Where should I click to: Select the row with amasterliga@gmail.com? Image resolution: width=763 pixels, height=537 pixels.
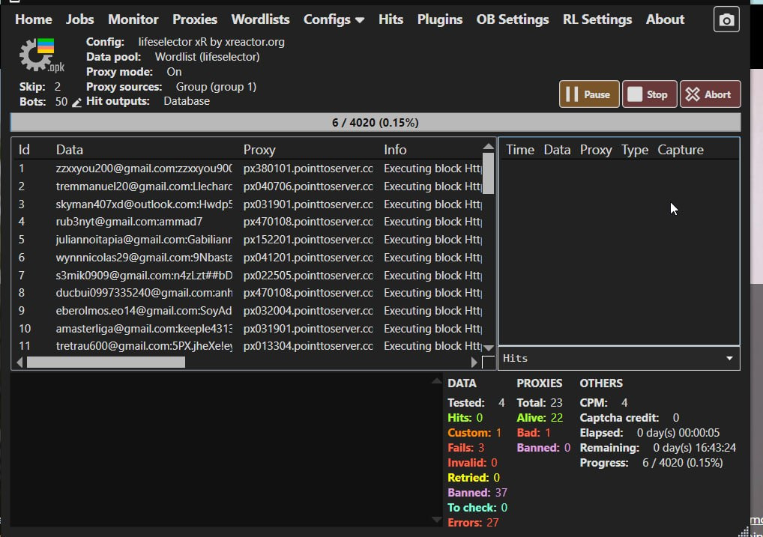click(x=248, y=329)
